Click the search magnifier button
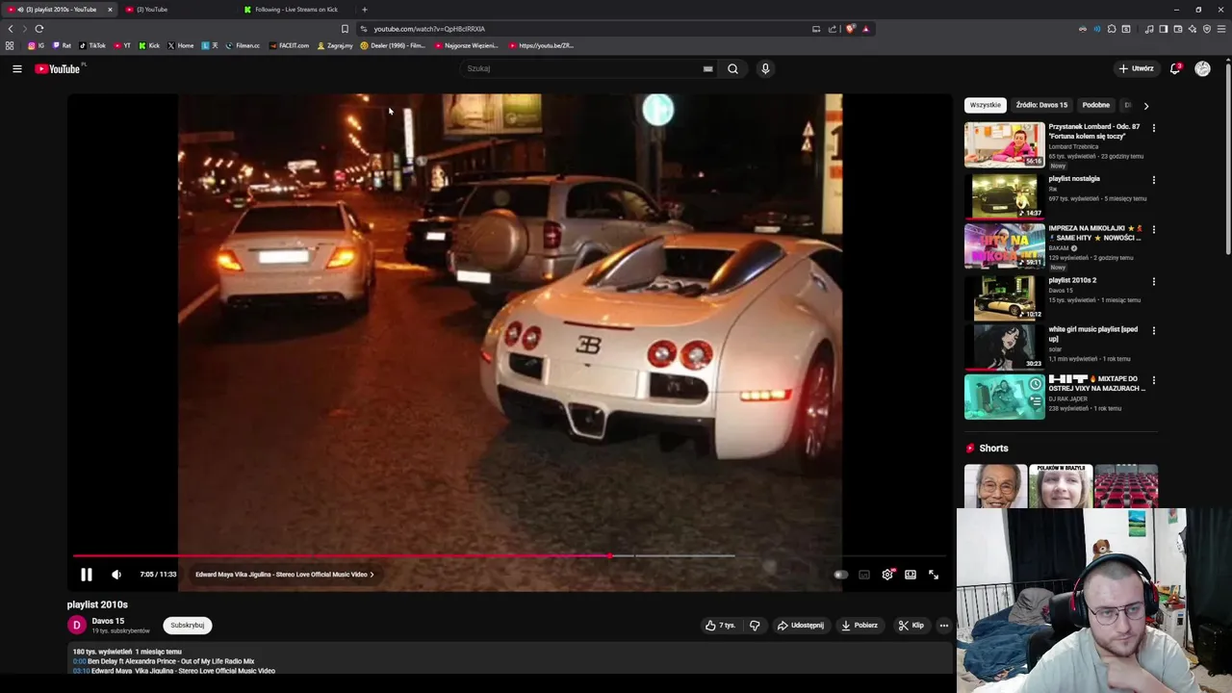Screen dimensions: 1232x693 coord(732,68)
